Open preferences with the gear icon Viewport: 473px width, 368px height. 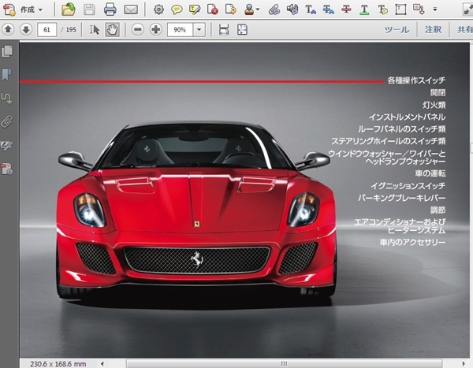click(158, 9)
